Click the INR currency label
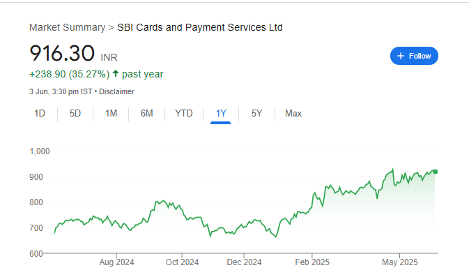 [109, 57]
